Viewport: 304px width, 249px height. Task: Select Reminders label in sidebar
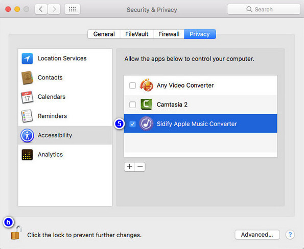tap(52, 116)
